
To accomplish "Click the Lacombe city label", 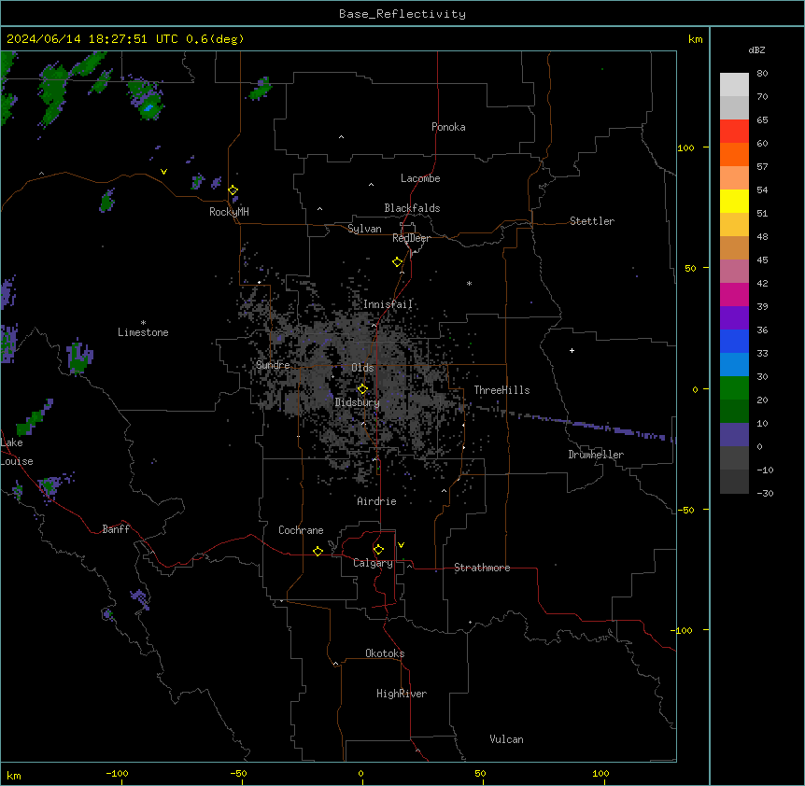I will (420, 178).
